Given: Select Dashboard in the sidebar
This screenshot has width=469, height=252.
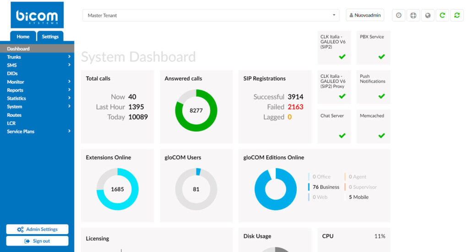Looking at the screenshot, I should click(x=37, y=49).
